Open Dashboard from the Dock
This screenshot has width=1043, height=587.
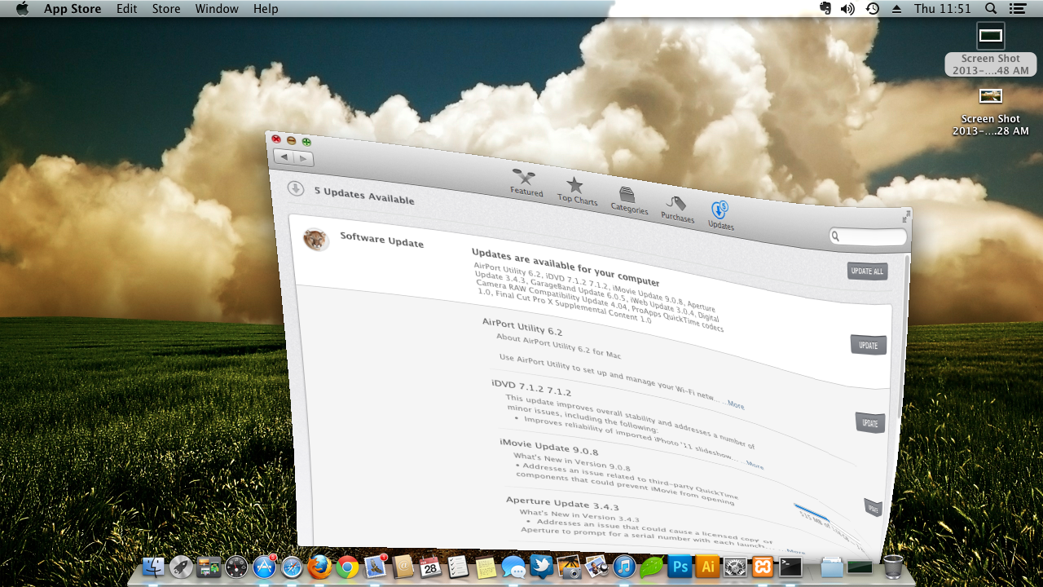click(236, 567)
